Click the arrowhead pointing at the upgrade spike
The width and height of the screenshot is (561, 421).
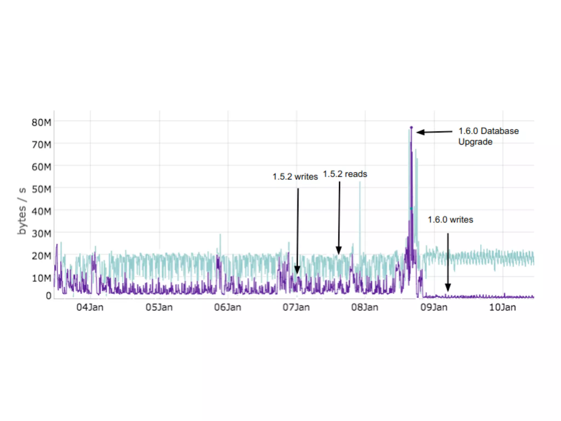(420, 132)
